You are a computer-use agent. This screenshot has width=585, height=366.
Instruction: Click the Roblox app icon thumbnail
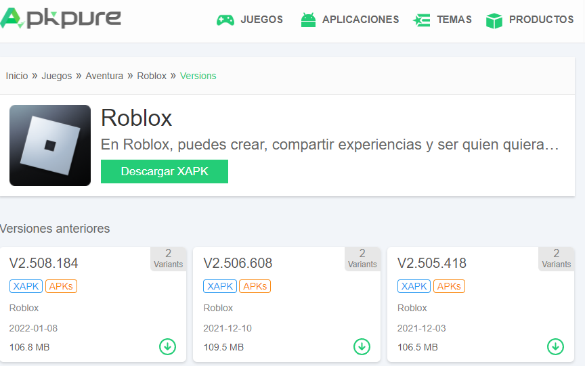coord(50,145)
